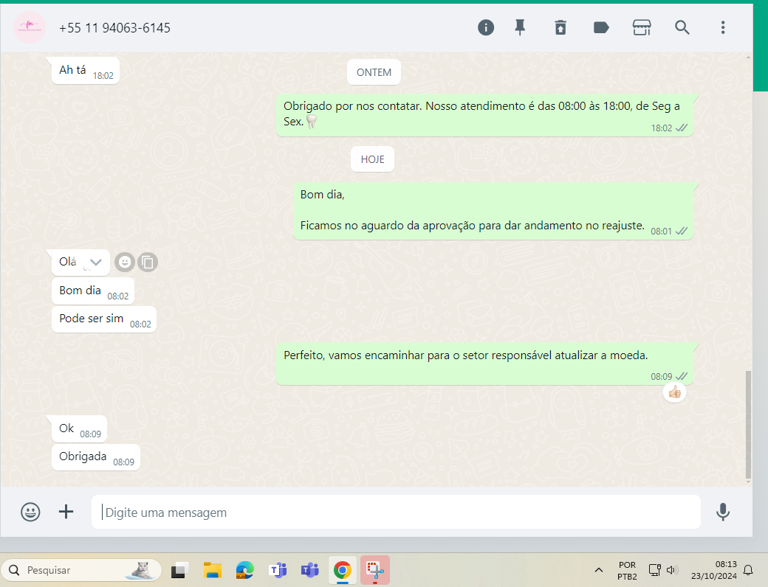Click the Digite uma mensagem input field
This screenshot has height=587, width=768.
396,513
